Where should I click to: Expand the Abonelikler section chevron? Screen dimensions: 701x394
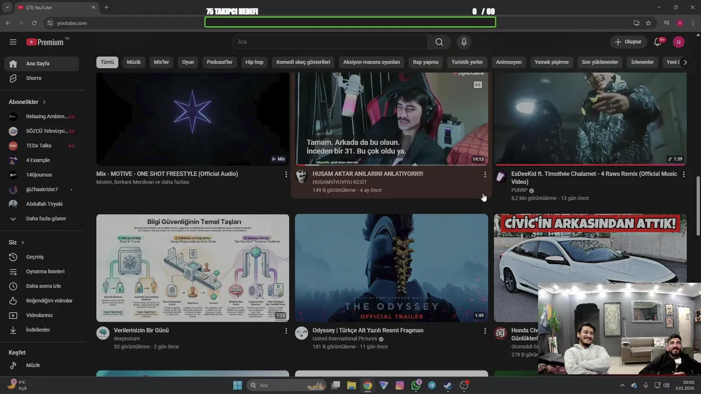(x=44, y=102)
